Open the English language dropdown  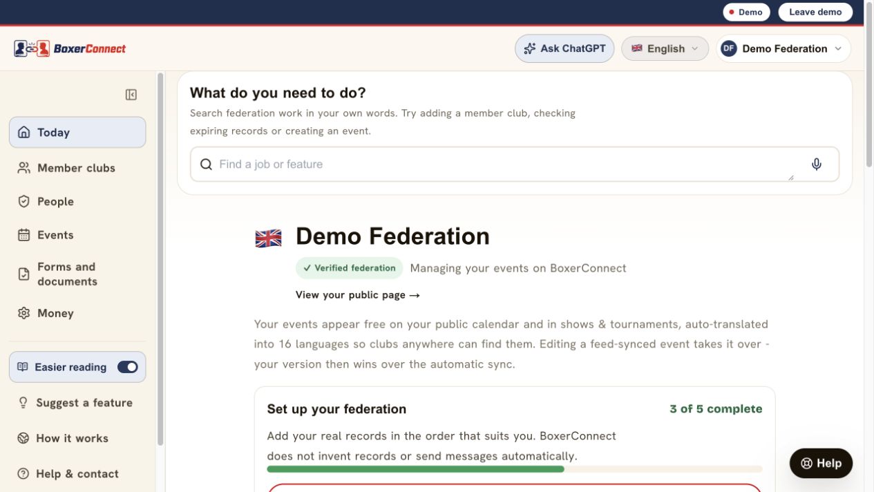coord(665,48)
